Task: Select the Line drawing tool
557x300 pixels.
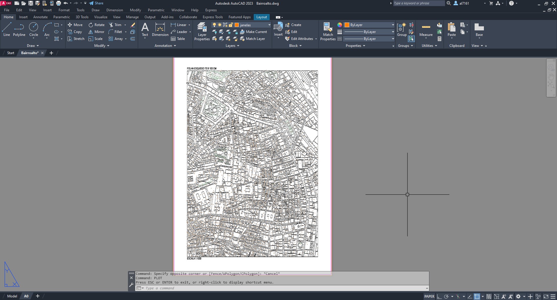Action: coord(7,30)
